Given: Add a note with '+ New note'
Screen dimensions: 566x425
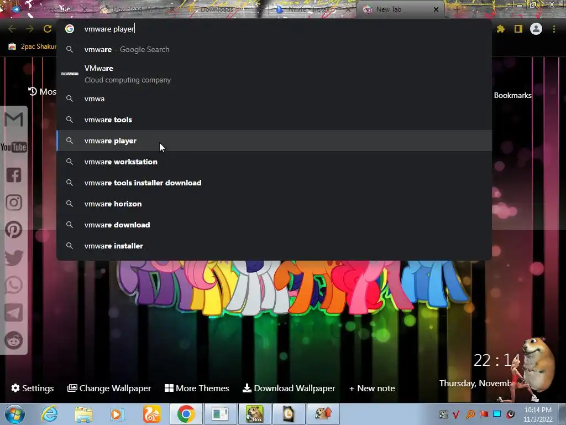Looking at the screenshot, I should click(x=372, y=388).
